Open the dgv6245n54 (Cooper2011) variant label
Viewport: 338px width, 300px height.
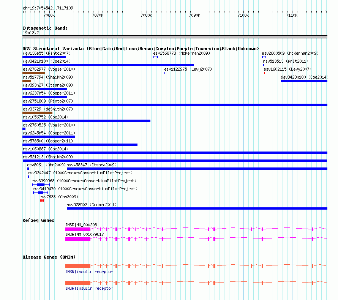(49, 133)
